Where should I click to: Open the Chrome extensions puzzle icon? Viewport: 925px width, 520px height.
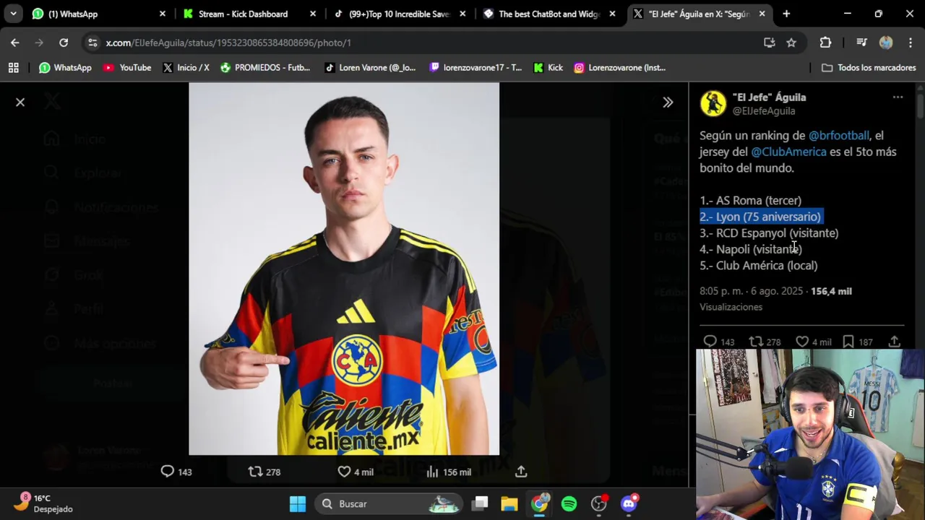pos(825,43)
